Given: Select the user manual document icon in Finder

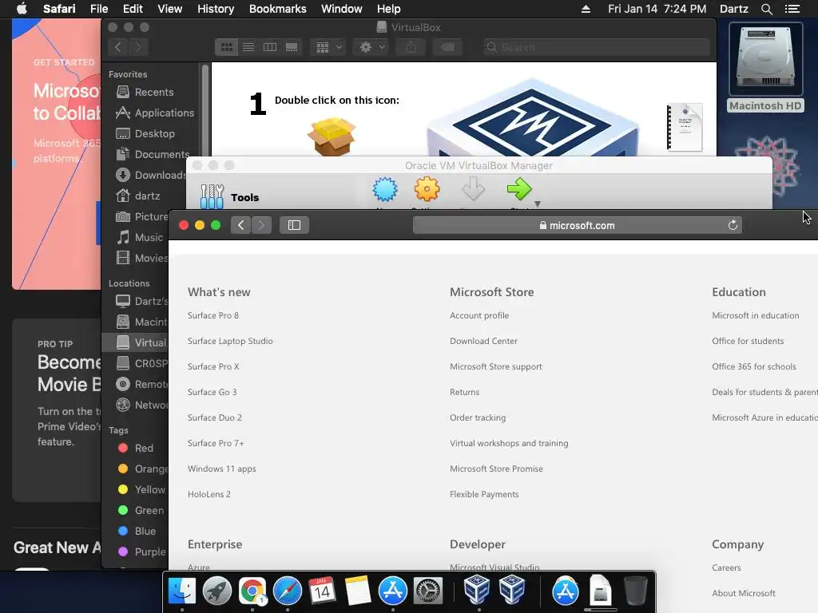Looking at the screenshot, I should click(685, 128).
